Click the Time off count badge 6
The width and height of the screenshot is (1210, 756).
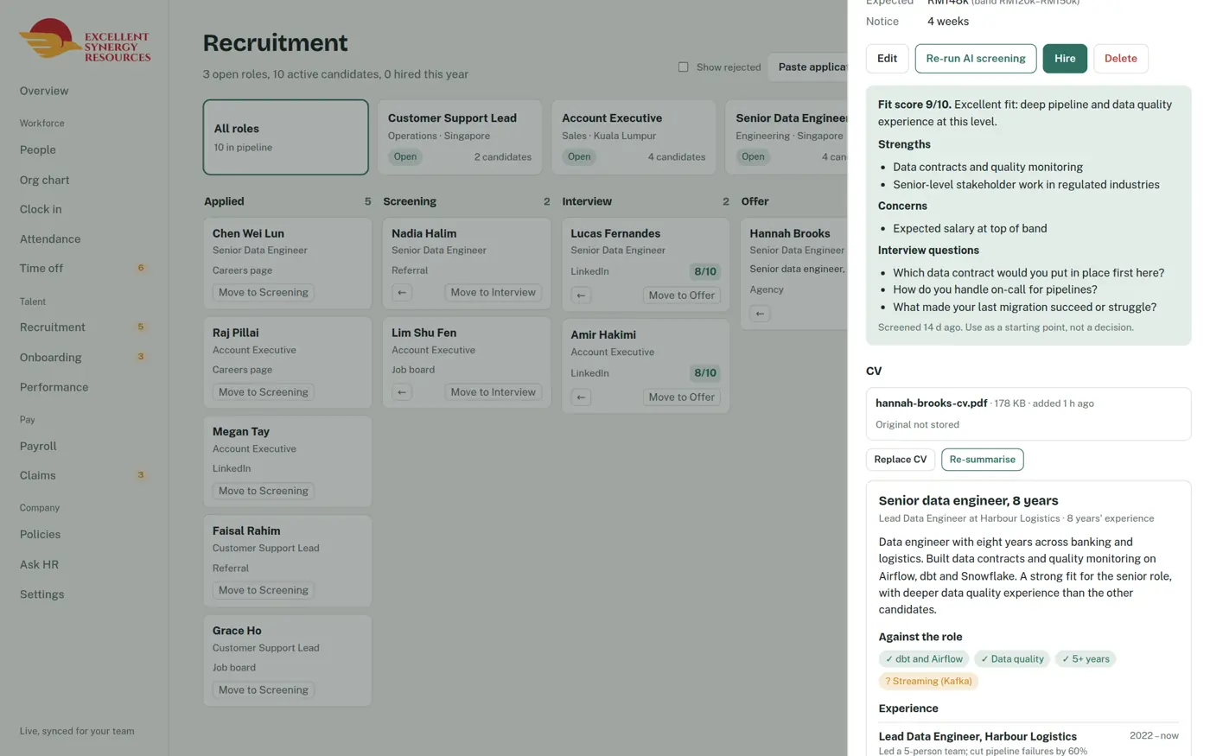tap(141, 268)
